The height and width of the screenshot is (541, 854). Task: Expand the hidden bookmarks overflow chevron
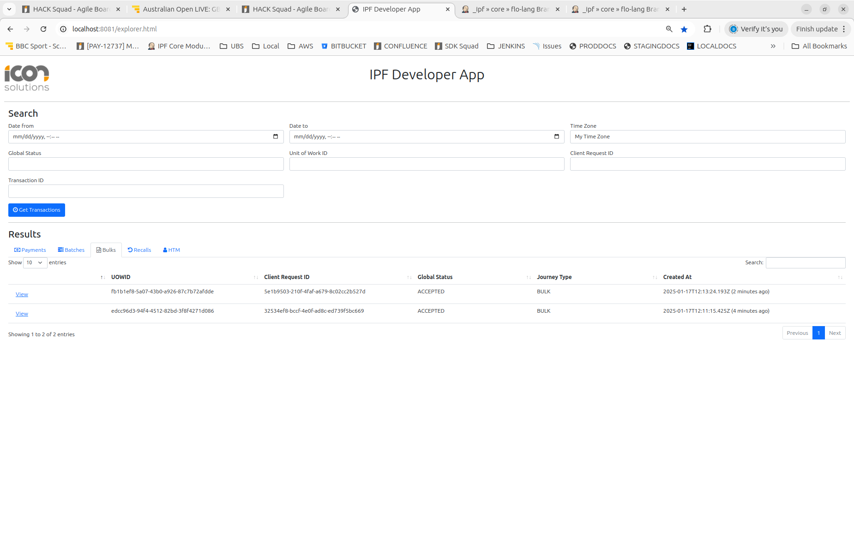point(773,46)
